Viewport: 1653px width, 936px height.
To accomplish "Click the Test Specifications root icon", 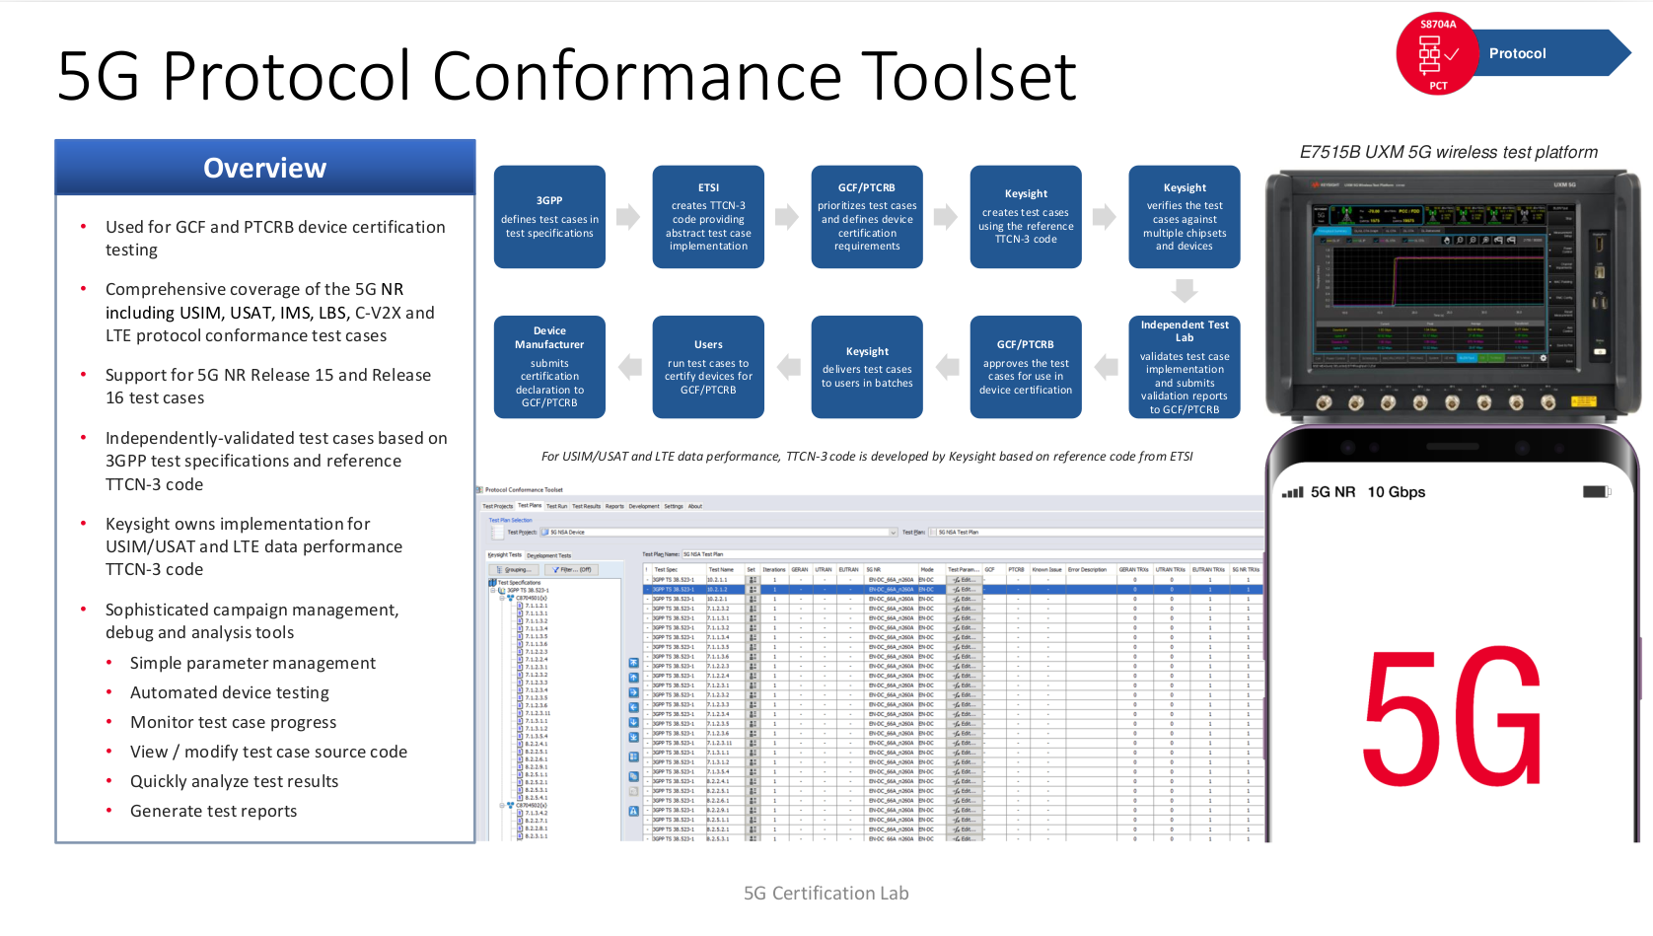I will pos(491,582).
